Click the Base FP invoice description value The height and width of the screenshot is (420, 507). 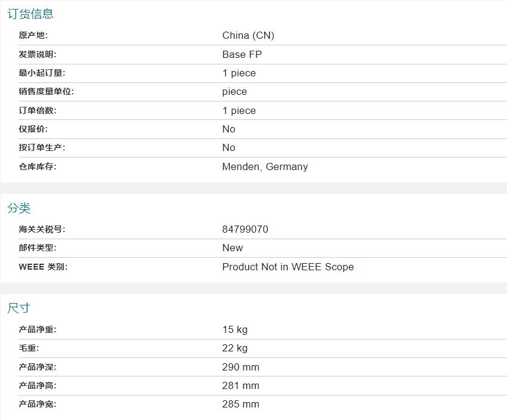(x=242, y=54)
